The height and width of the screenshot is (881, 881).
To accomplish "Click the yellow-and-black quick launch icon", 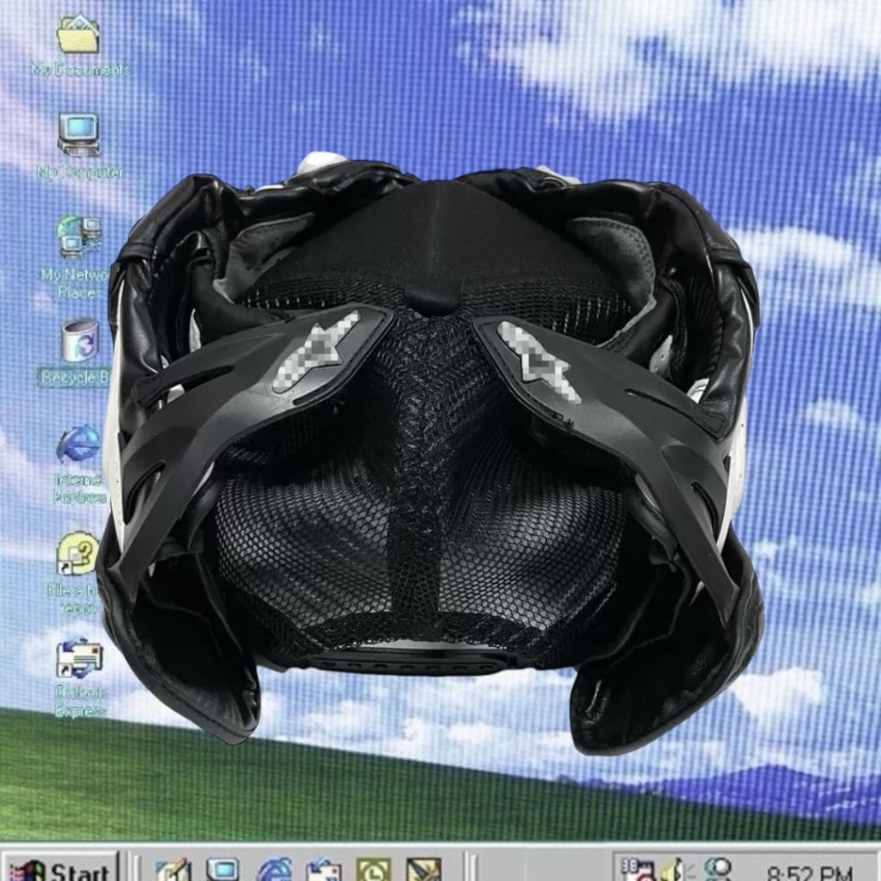I will pos(423,869).
